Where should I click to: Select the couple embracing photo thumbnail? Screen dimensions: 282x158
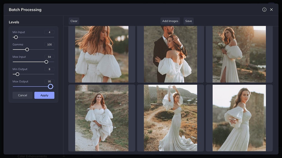(171, 54)
